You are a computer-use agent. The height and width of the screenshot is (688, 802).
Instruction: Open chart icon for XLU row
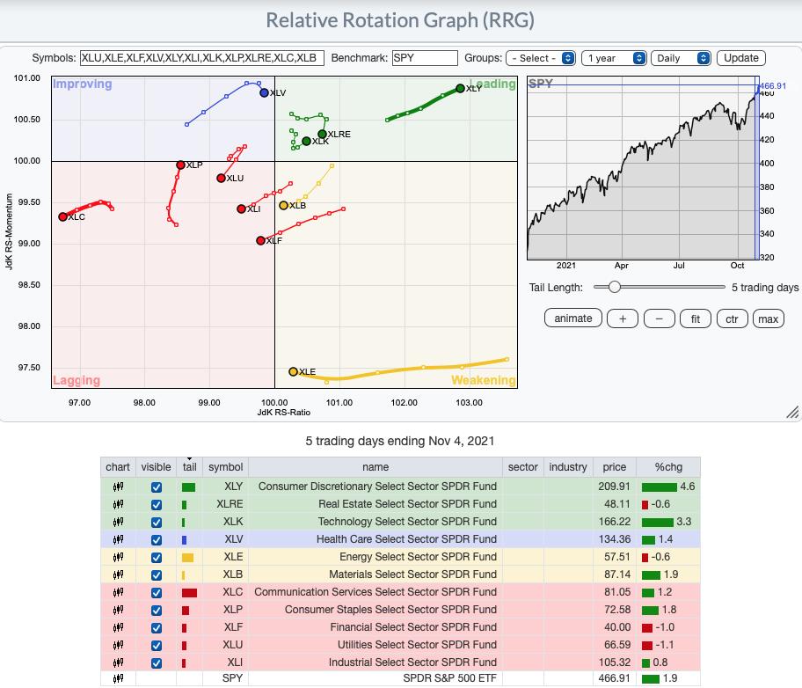pos(118,645)
